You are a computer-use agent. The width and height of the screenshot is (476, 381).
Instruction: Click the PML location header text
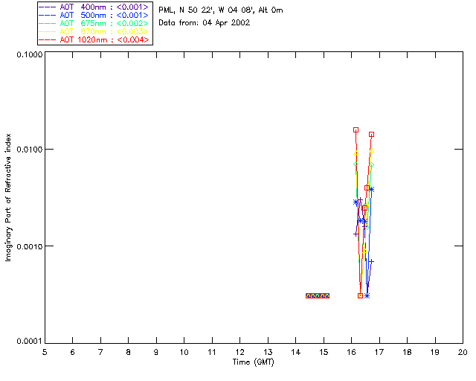(x=221, y=10)
